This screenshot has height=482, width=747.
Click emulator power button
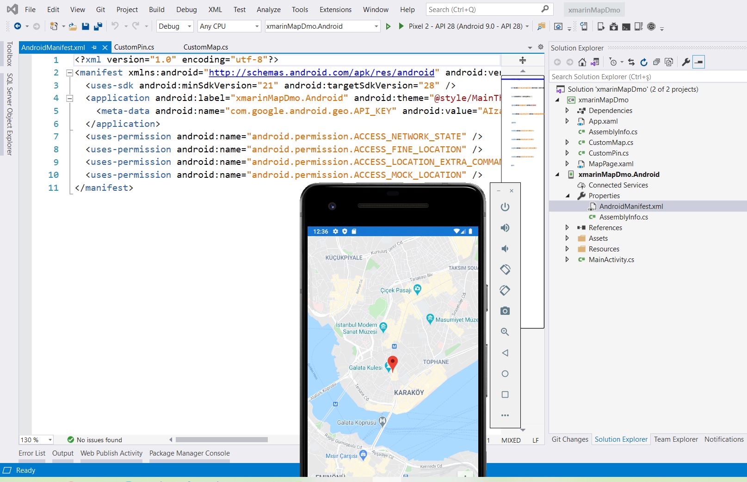coord(505,207)
